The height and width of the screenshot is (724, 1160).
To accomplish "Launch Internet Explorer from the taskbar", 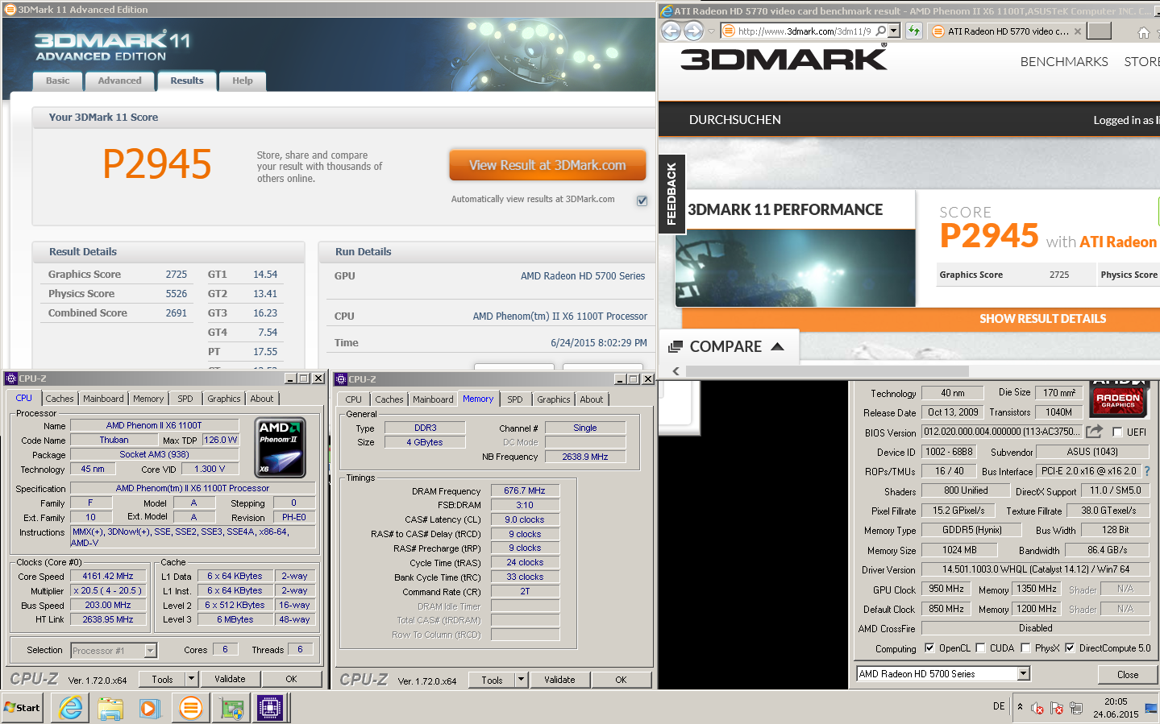I will point(71,708).
